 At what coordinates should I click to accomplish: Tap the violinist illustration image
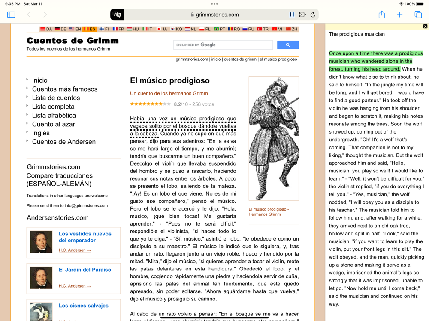click(x=274, y=138)
